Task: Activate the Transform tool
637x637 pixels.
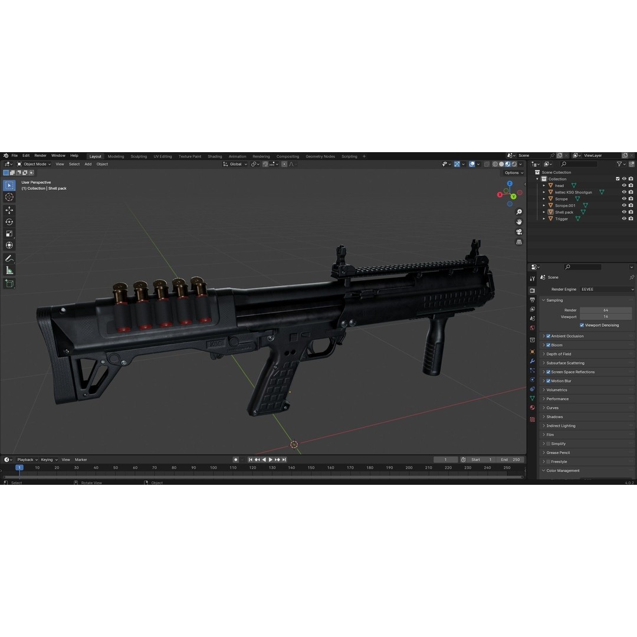Action: (9, 245)
